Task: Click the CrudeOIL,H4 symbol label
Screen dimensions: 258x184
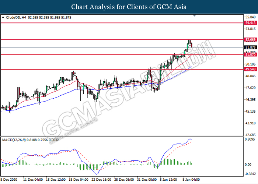Action: coord(16,17)
